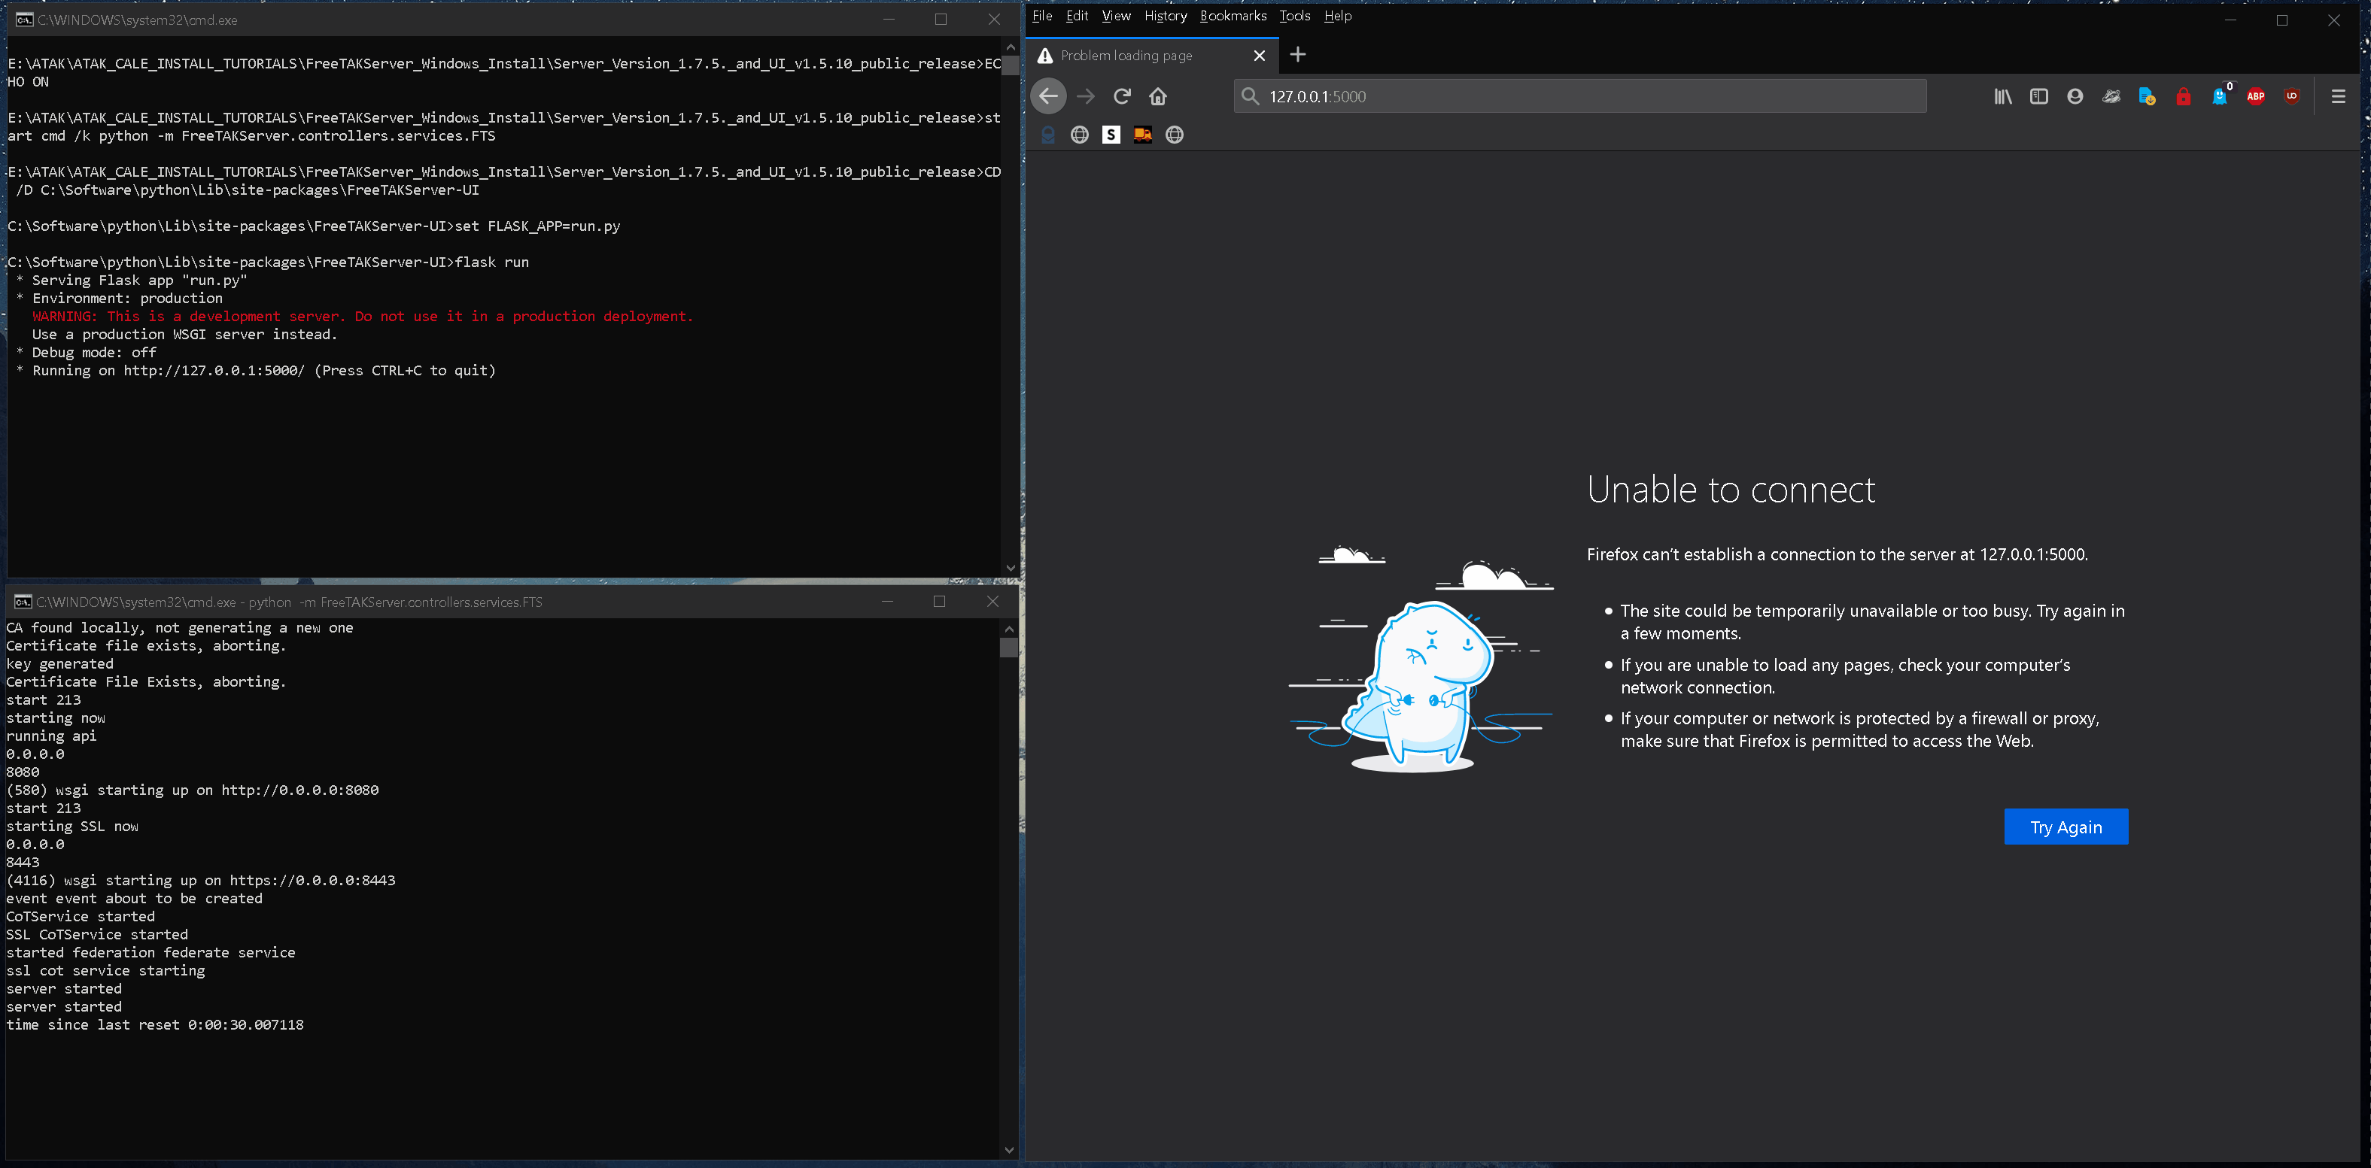Click 'set FLASK_APP=run.py' command line

coord(537,226)
